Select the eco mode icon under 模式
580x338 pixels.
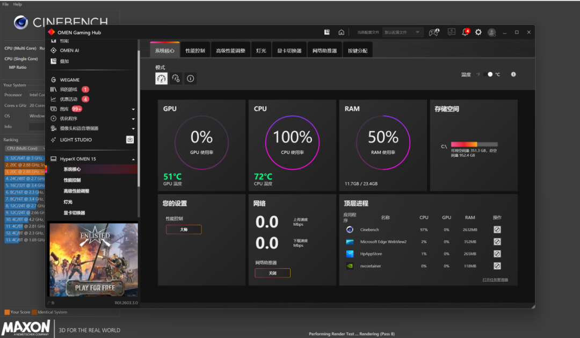click(176, 78)
